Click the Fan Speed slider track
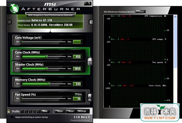Viewport: 182px width, 123px height. 44,98
